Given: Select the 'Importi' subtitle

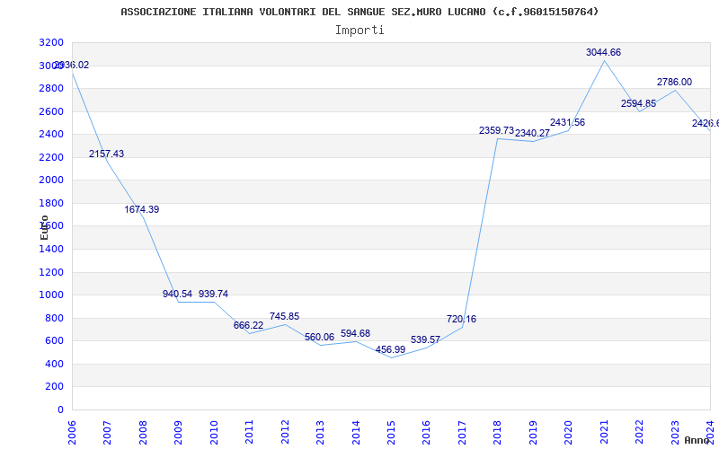Looking at the screenshot, I should [359, 31].
